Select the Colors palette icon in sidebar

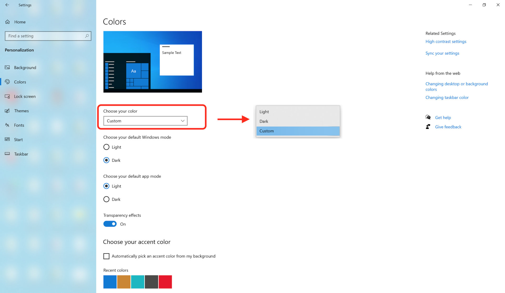[x=8, y=82]
